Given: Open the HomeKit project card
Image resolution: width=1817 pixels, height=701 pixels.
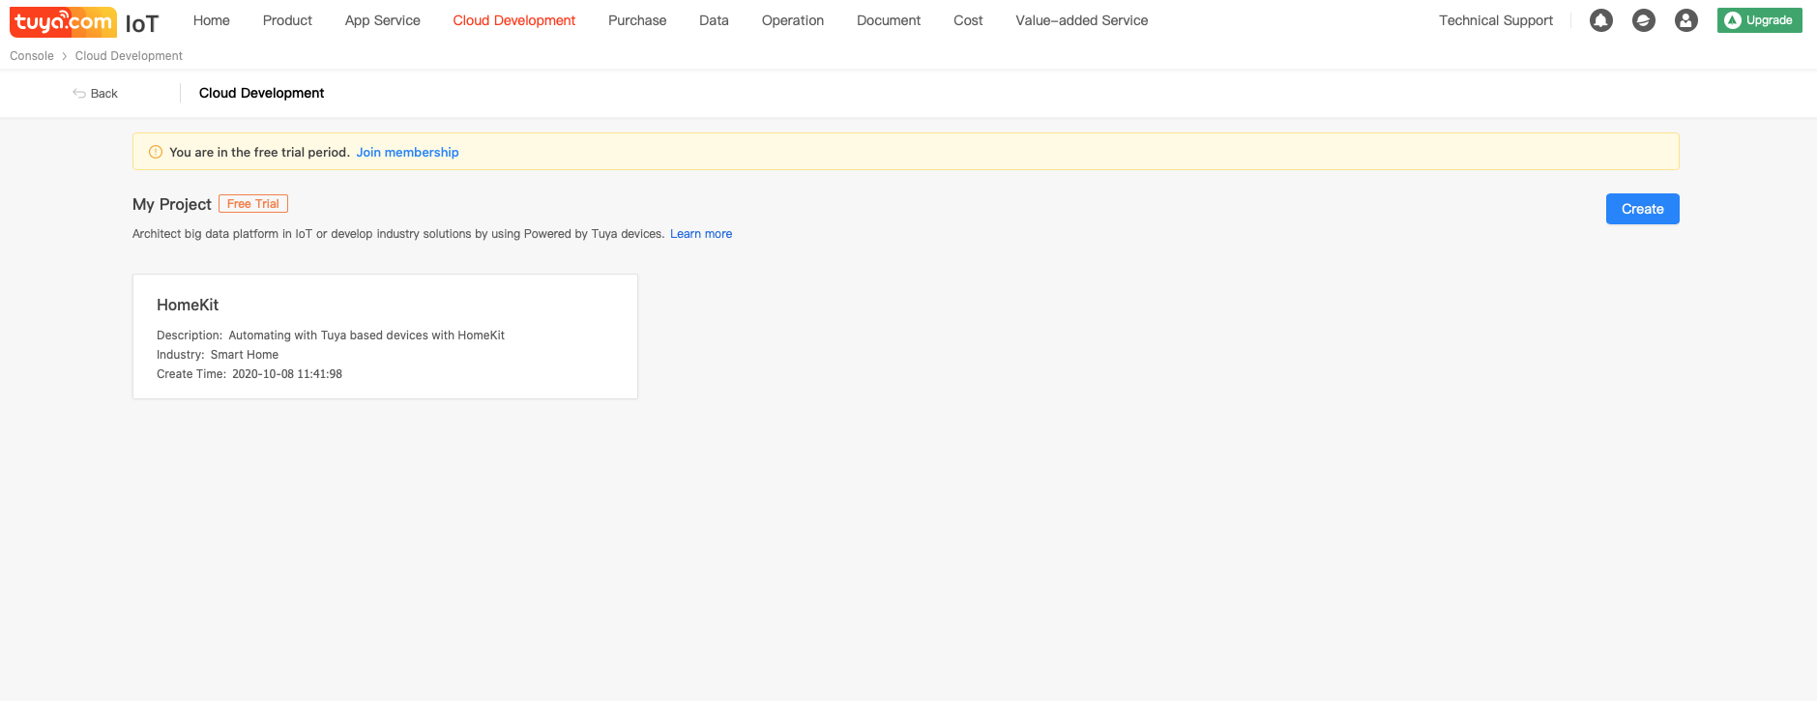Looking at the screenshot, I should click(385, 336).
